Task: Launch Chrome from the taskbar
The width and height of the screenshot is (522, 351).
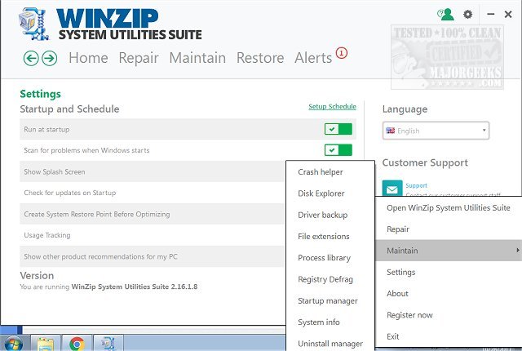Action: point(77,344)
